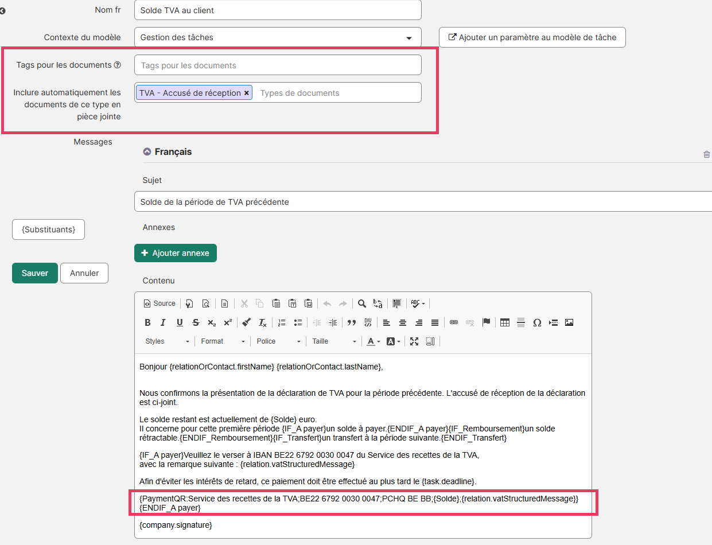Click the italic formatting icon
Screen dimensions: 712x545
pos(163,322)
